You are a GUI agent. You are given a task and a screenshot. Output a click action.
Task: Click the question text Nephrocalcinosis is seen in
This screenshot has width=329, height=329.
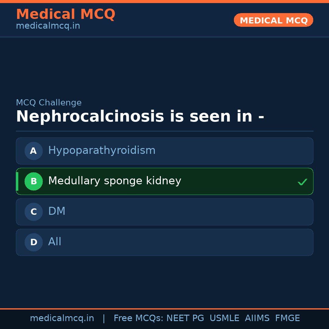coord(140,116)
